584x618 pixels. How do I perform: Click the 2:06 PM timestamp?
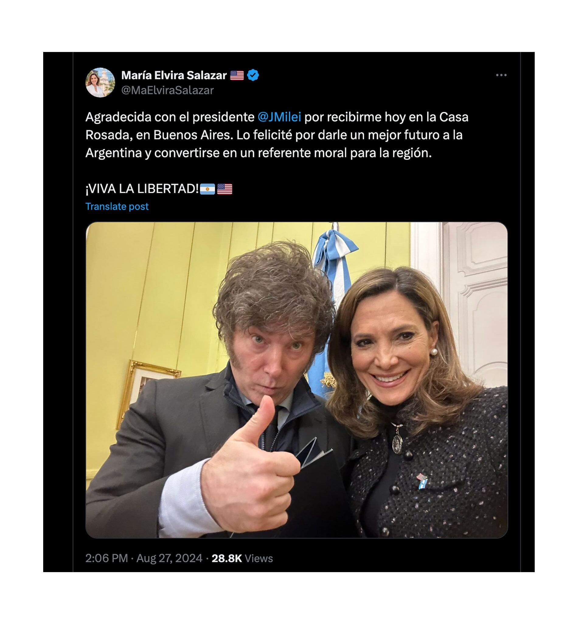(106, 558)
